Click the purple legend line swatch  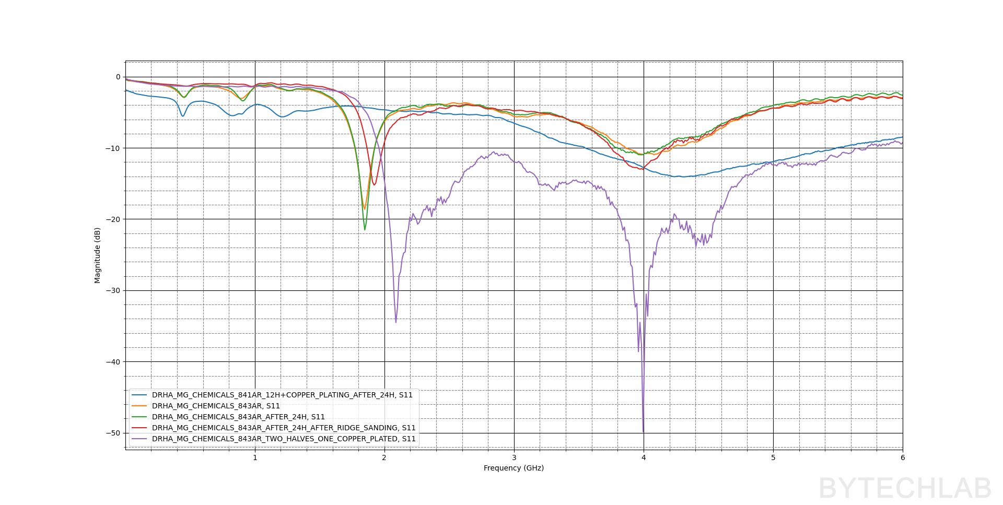tap(140, 439)
